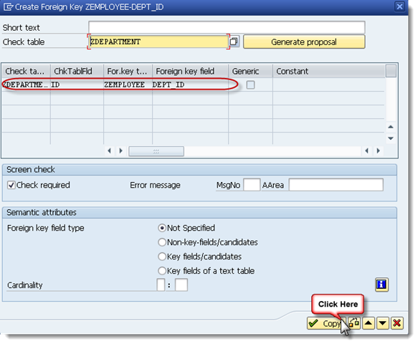The height and width of the screenshot is (344, 418).
Task: Click the previous foreign key up arrow
Action: click(x=369, y=323)
